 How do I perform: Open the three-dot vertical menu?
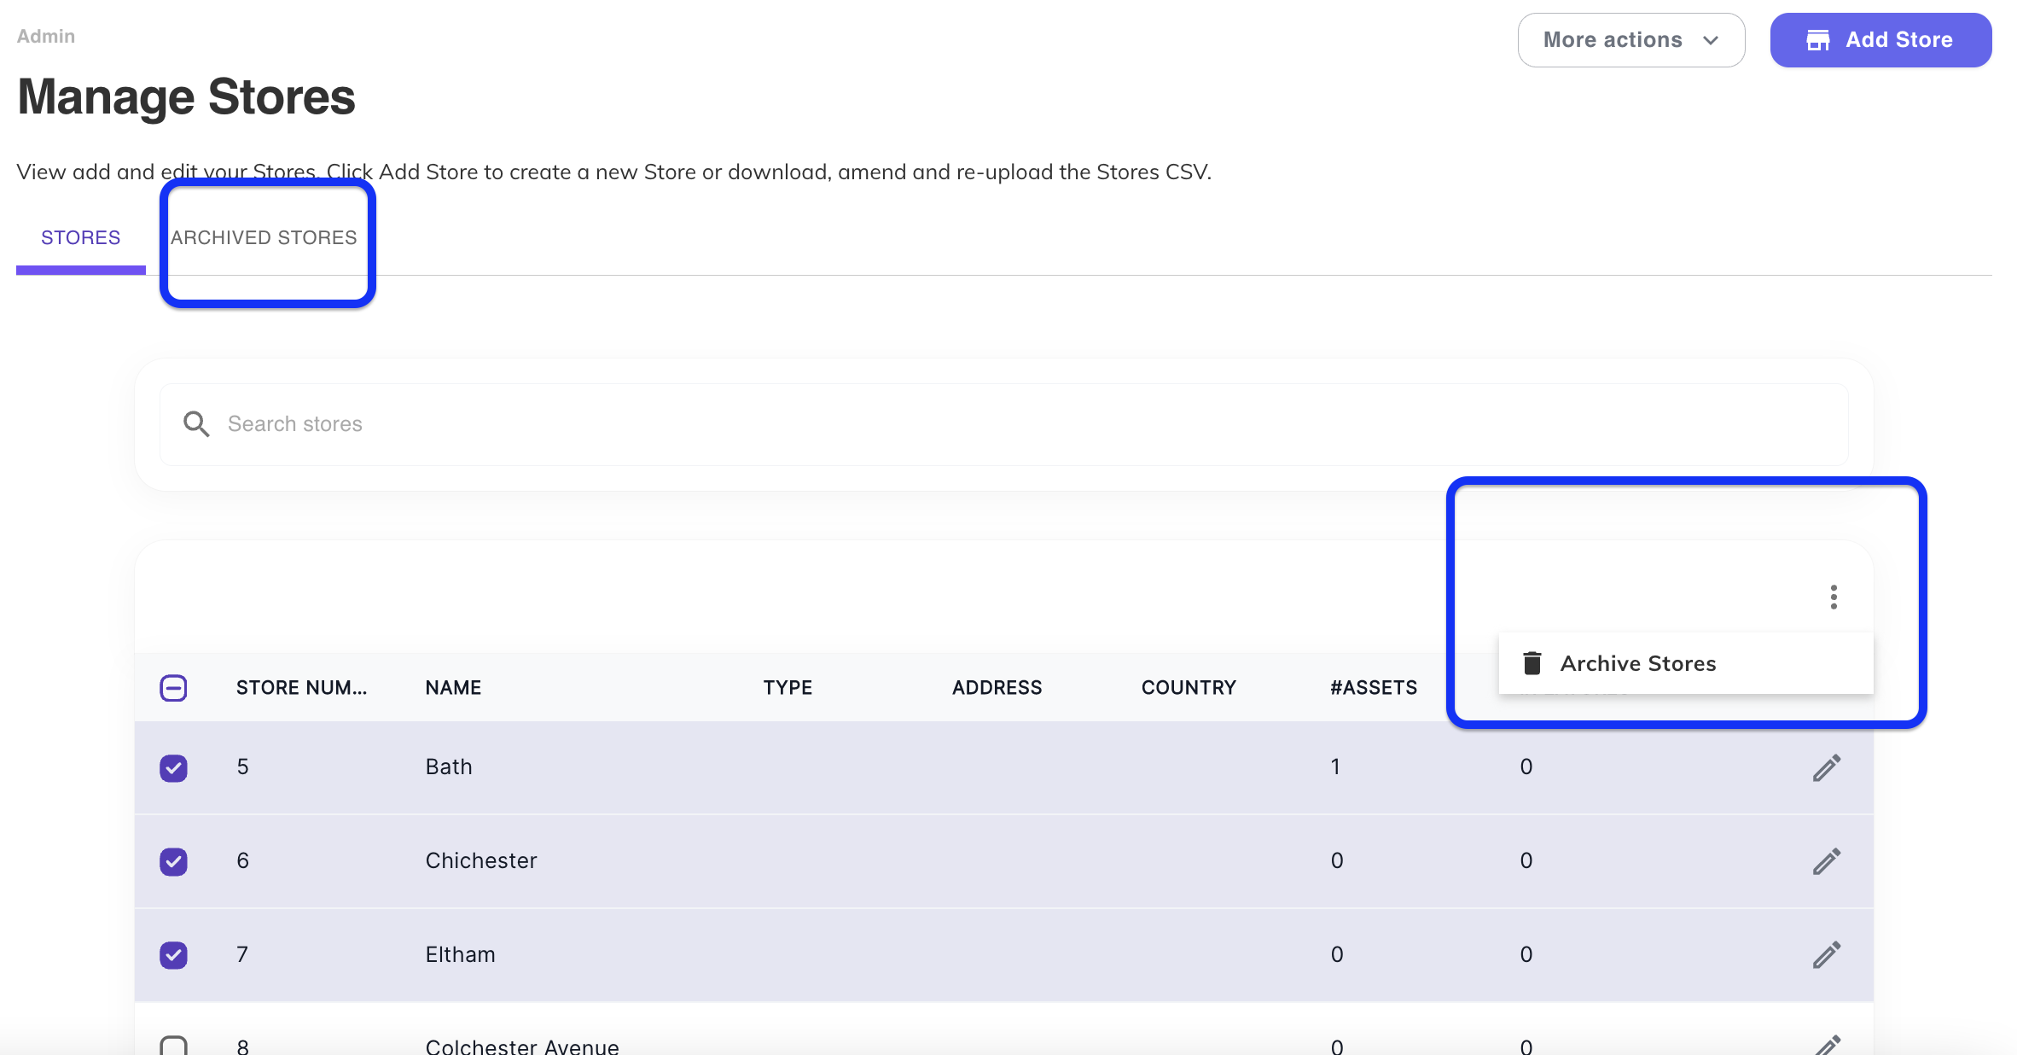pyautogui.click(x=1834, y=597)
